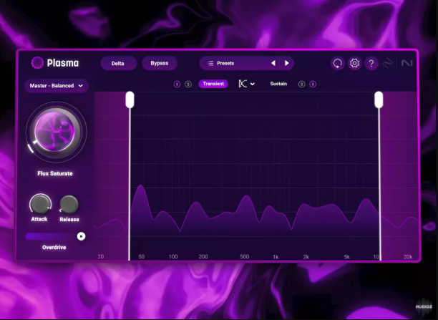Click the low frequency range handle
This screenshot has height=320, width=438.
[x=130, y=100]
